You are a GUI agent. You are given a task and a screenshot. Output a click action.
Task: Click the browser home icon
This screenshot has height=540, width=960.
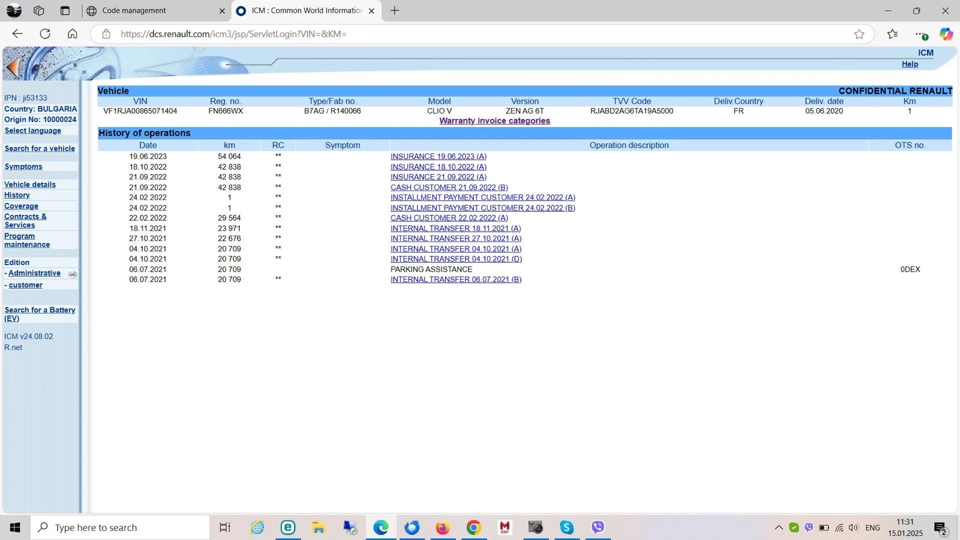73,34
